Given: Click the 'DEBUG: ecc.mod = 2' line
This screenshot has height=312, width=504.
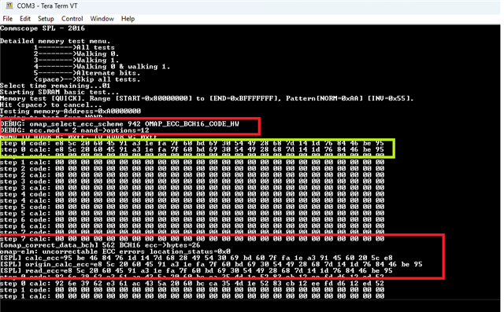Looking at the screenshot, I should (75, 130).
